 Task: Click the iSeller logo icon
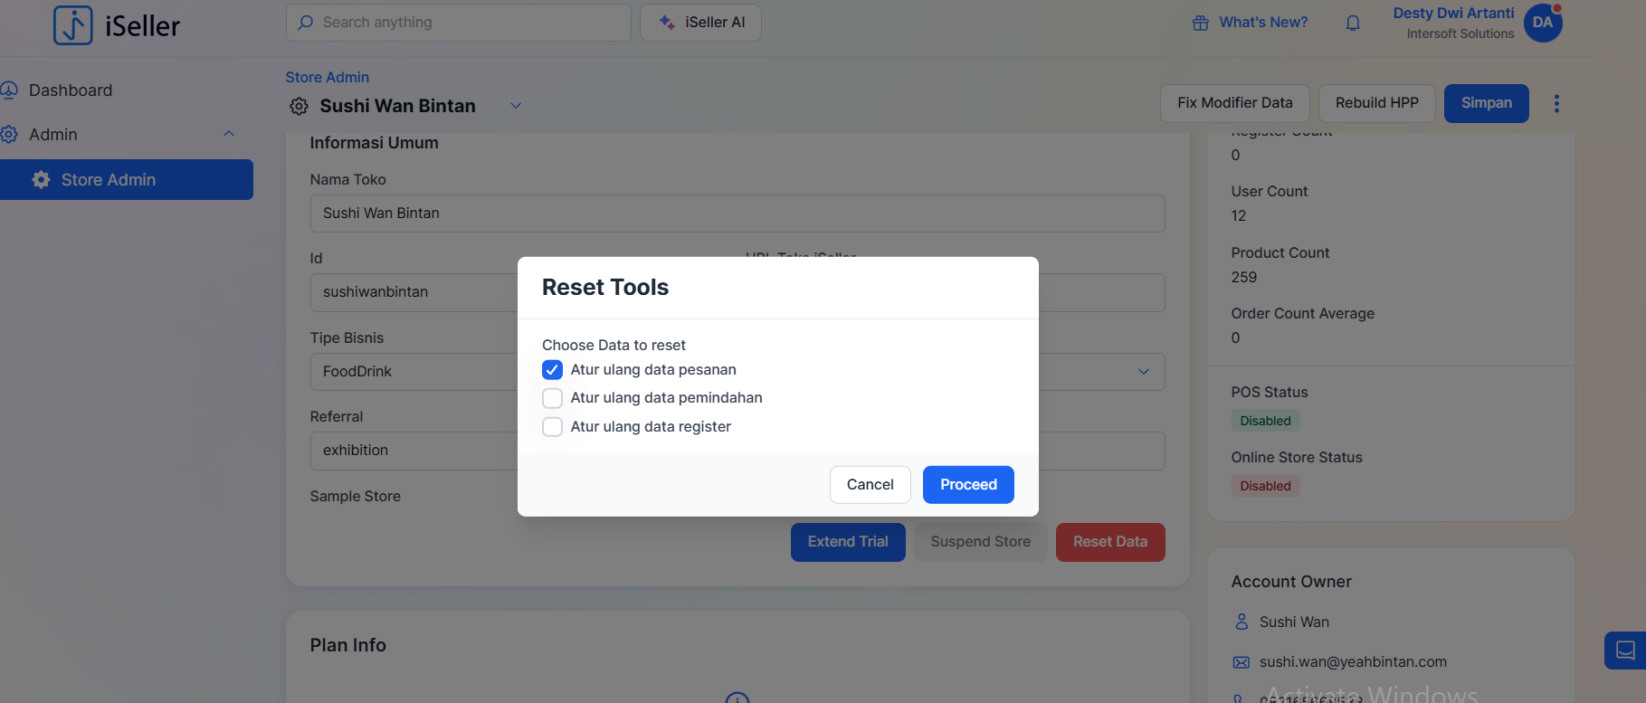(72, 24)
